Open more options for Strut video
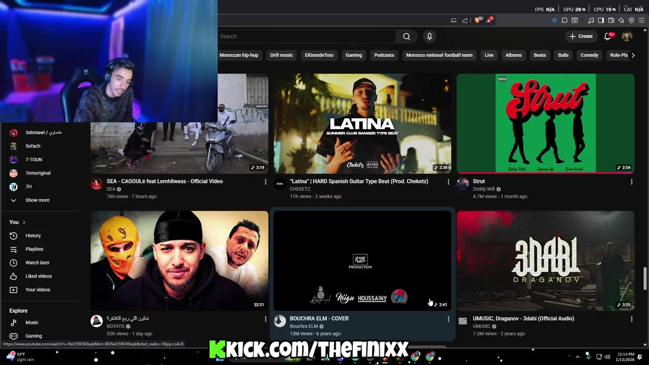 click(631, 181)
